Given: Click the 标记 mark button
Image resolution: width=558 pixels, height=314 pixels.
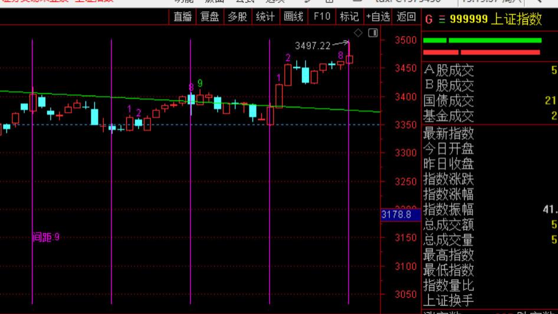Looking at the screenshot, I should click(349, 16).
